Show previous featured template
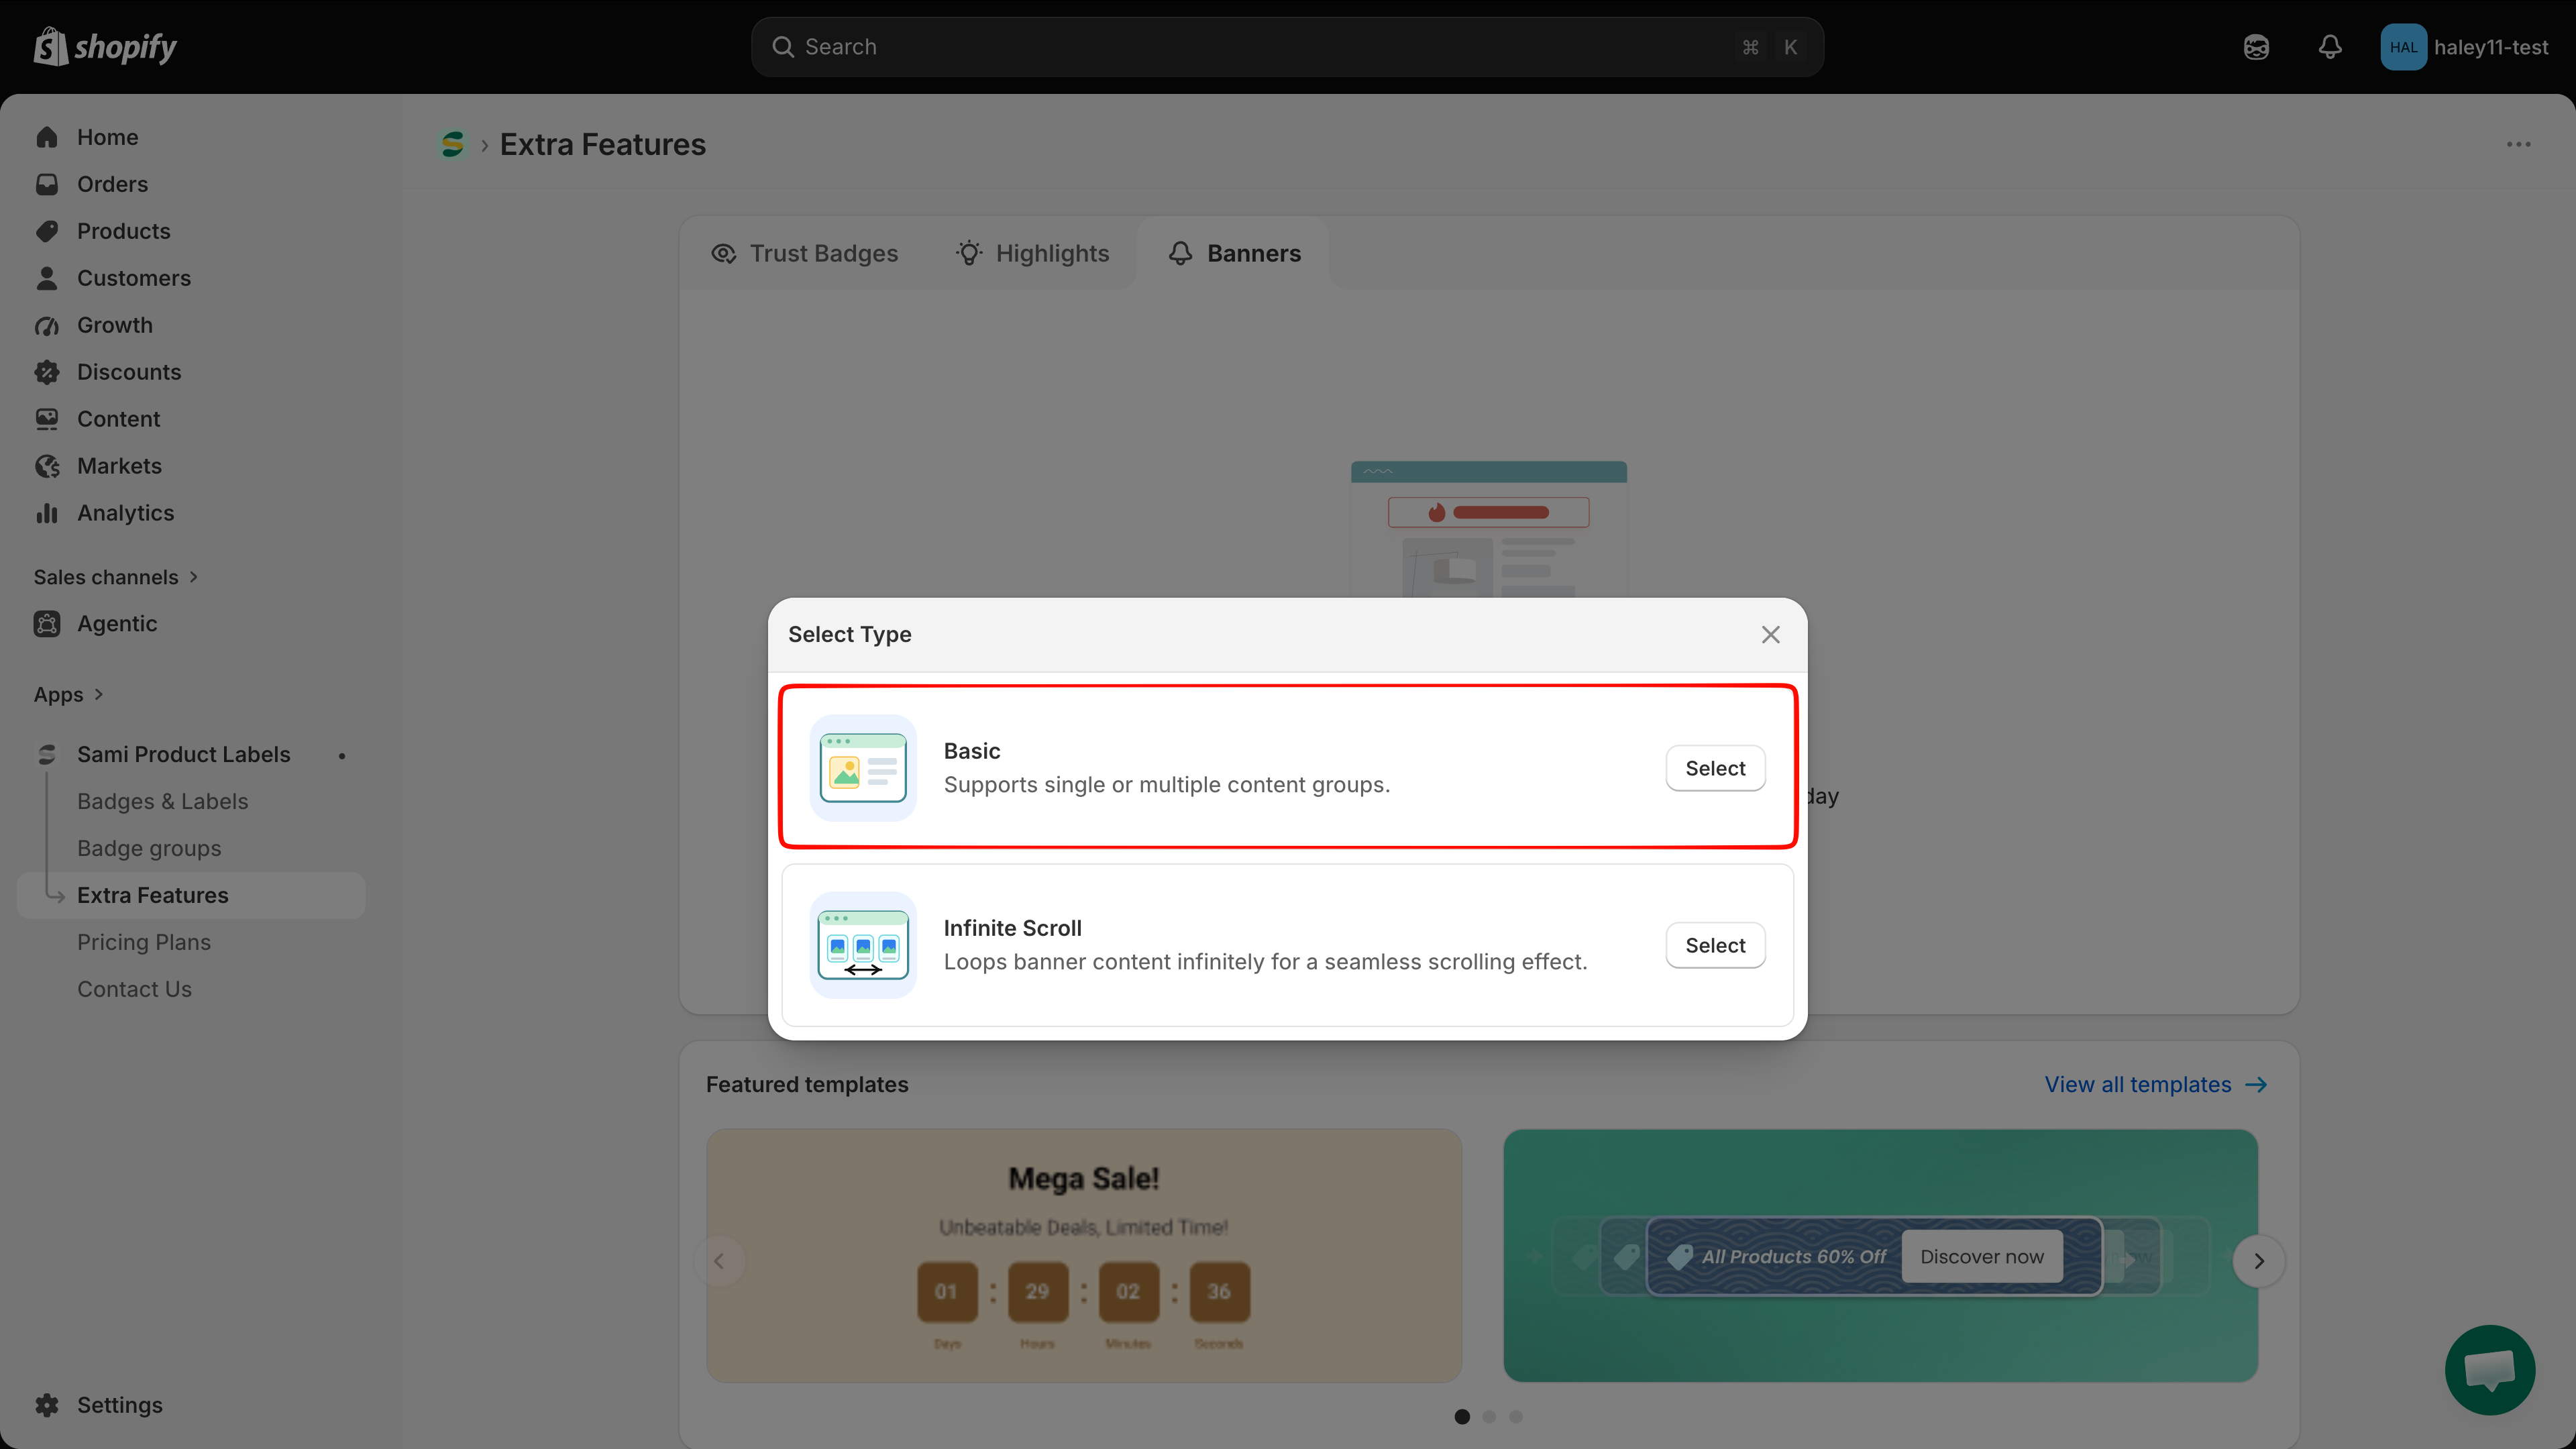This screenshot has height=1449, width=2576. [719, 1261]
